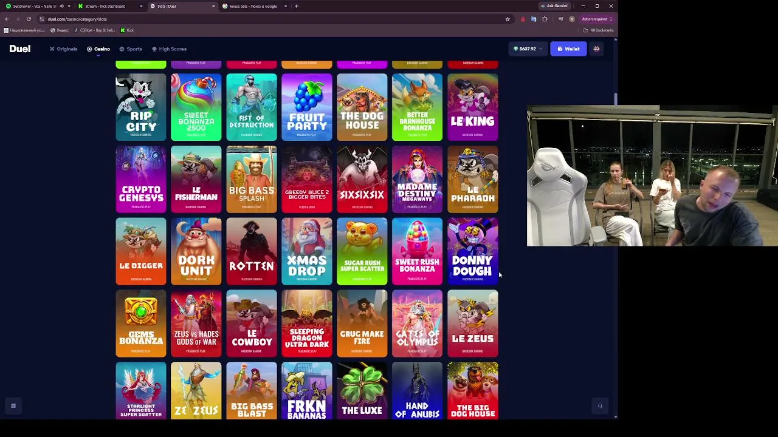The height and width of the screenshot is (437, 778).
Task: Launch The Dog House slot
Action: coord(362,107)
